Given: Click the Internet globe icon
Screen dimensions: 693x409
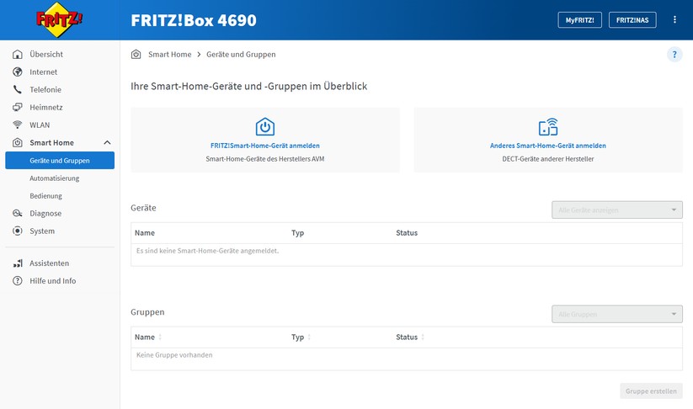Looking at the screenshot, I should coord(17,72).
